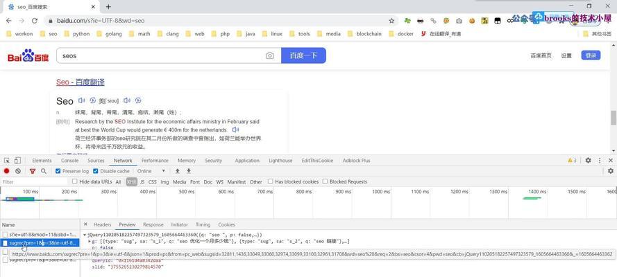Image resolution: width=617 pixels, height=277 pixels.
Task: Click the warnings count indicator
Action: pos(572,161)
